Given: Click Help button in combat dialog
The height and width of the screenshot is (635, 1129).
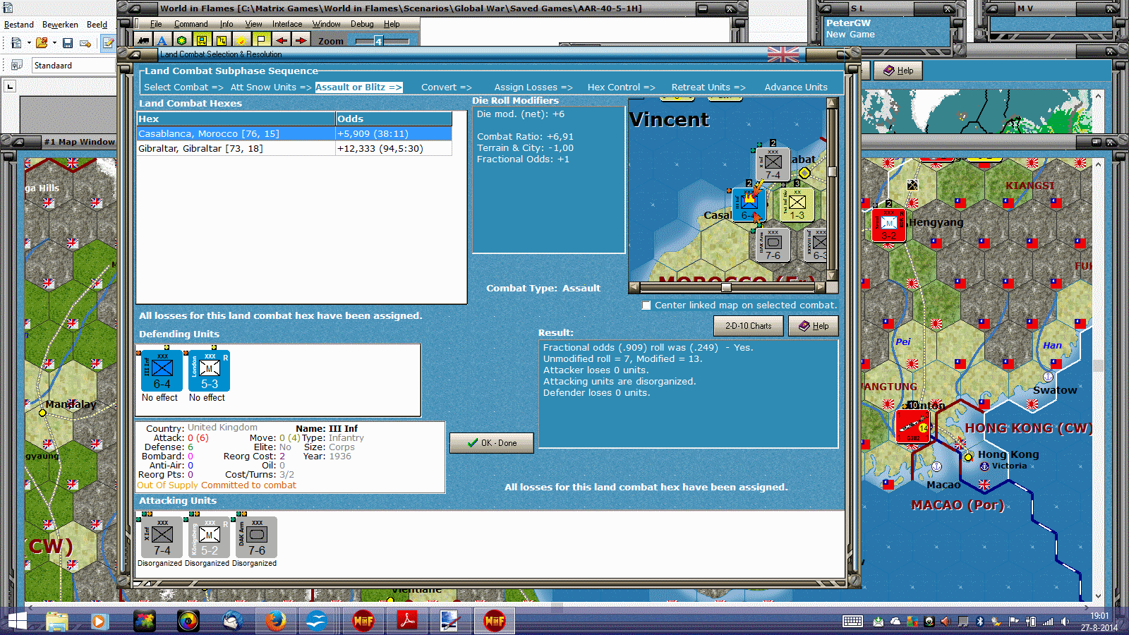Looking at the screenshot, I should point(814,326).
